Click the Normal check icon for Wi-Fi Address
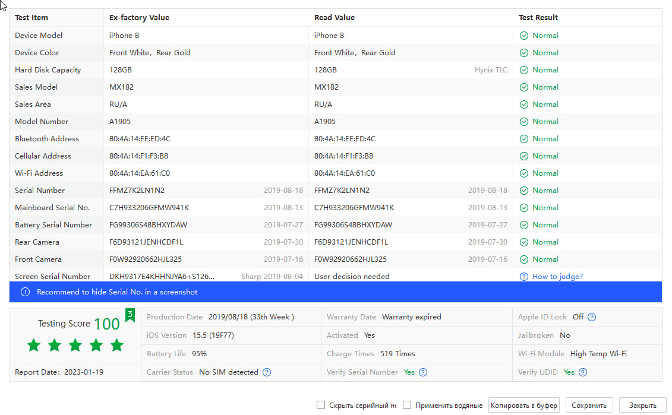672x415 pixels. point(523,173)
